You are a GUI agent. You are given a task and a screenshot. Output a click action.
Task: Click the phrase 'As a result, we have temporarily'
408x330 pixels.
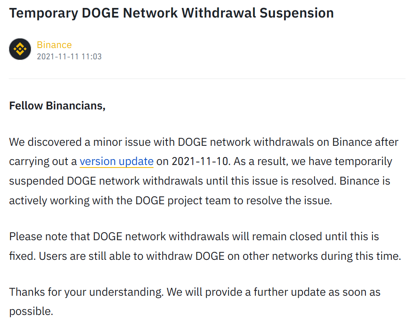pos(313,162)
